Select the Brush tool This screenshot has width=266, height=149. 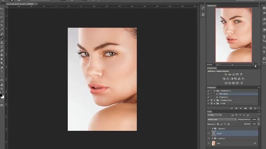(x=2, y=38)
